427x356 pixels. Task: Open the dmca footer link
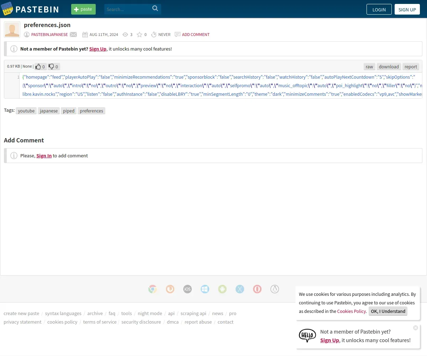coord(173,322)
